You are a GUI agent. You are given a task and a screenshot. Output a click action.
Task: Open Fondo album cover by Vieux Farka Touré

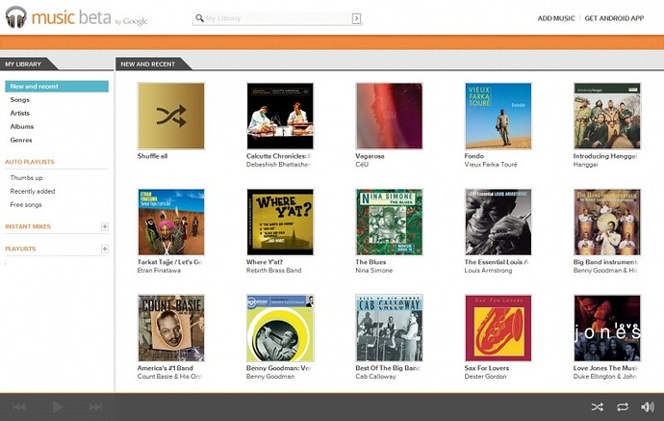tap(498, 117)
